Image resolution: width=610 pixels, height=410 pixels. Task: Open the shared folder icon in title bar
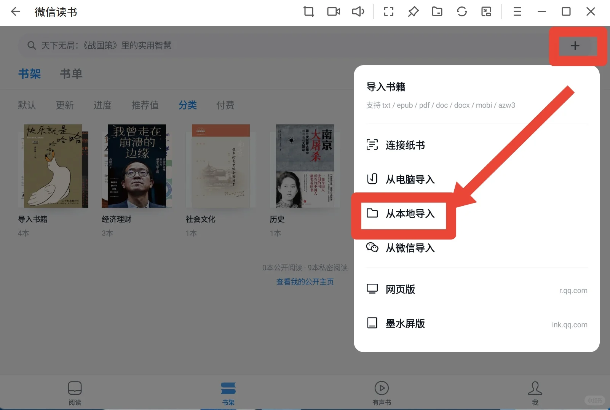point(437,12)
